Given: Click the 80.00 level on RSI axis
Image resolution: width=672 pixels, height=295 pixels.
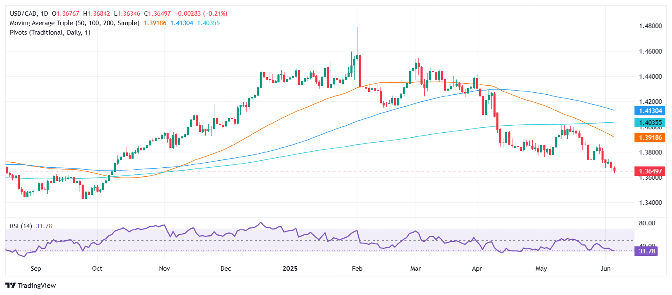Looking at the screenshot, I should tap(647, 223).
